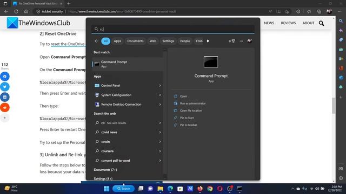
Task: Click TheWindowsClub logo
Action: coord(38,23)
